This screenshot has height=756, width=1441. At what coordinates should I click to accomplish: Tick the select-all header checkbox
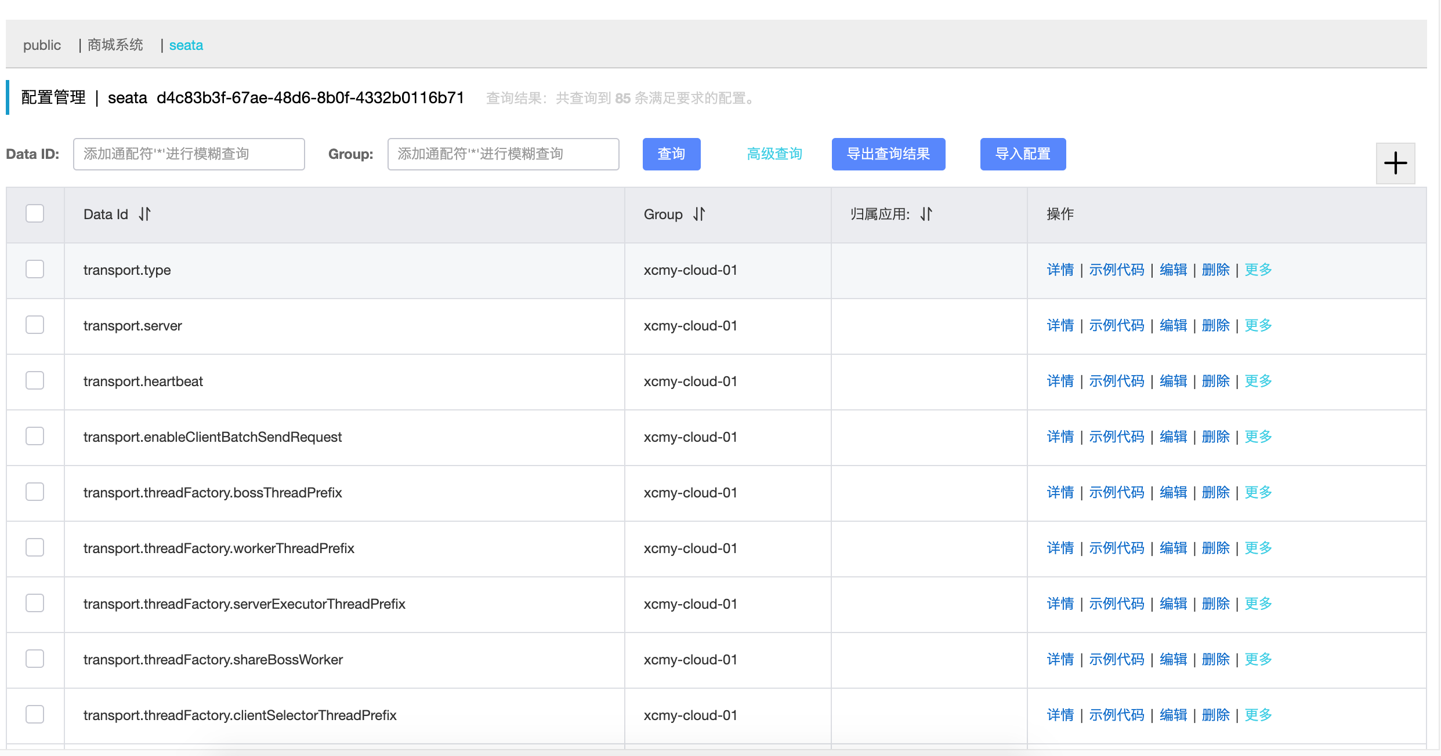35,213
